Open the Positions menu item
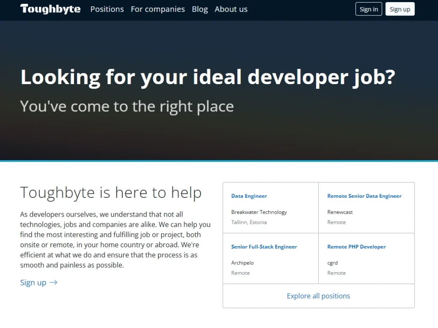This screenshot has height=328, width=438. (x=107, y=9)
